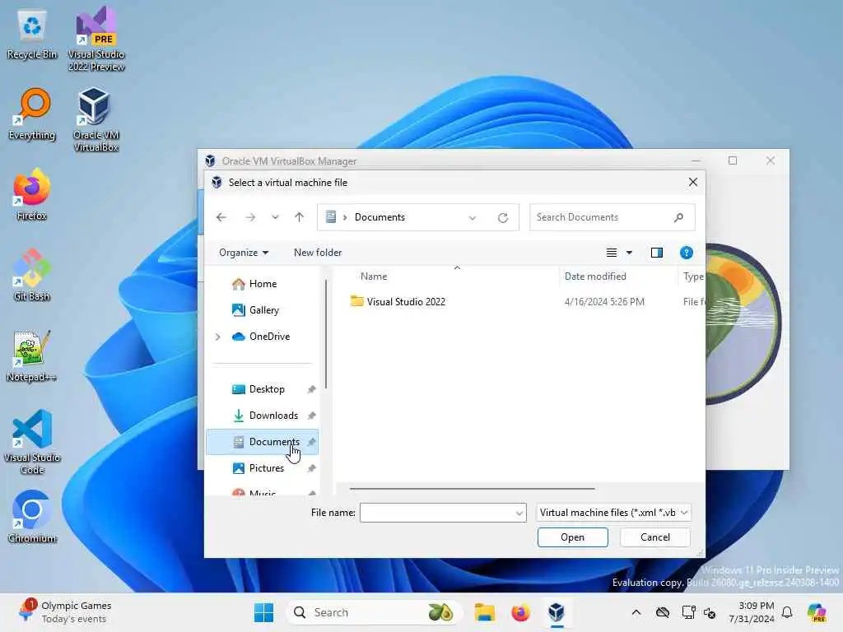Close the file selection dialog
Image resolution: width=843 pixels, height=632 pixels.
692,182
